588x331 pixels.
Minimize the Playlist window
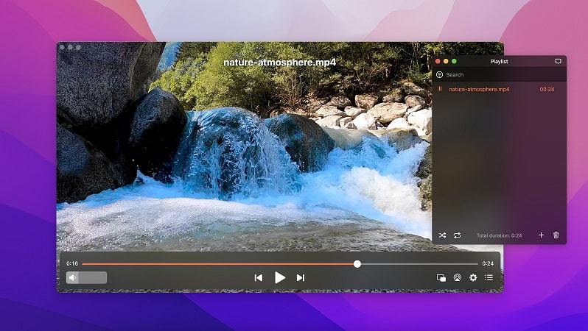tap(446, 61)
